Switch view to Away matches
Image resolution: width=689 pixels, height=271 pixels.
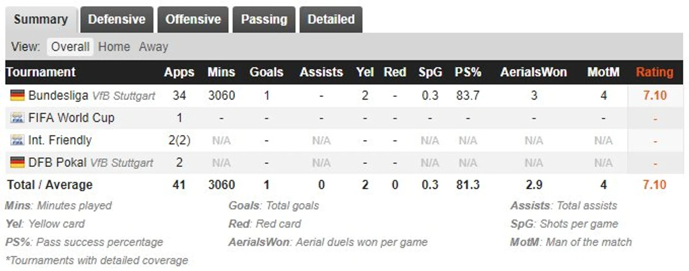[x=153, y=47]
